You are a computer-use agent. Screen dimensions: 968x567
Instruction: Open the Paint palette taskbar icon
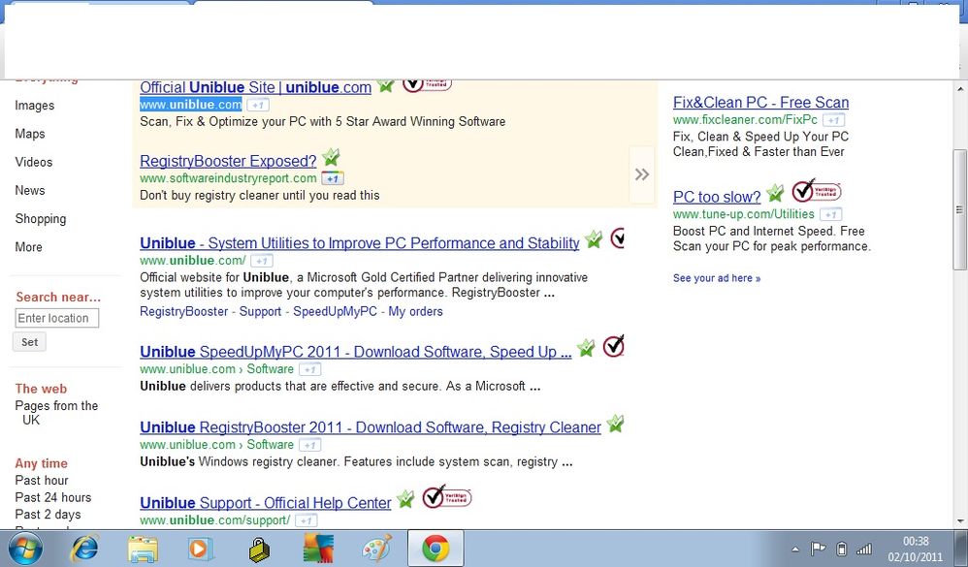point(376,548)
